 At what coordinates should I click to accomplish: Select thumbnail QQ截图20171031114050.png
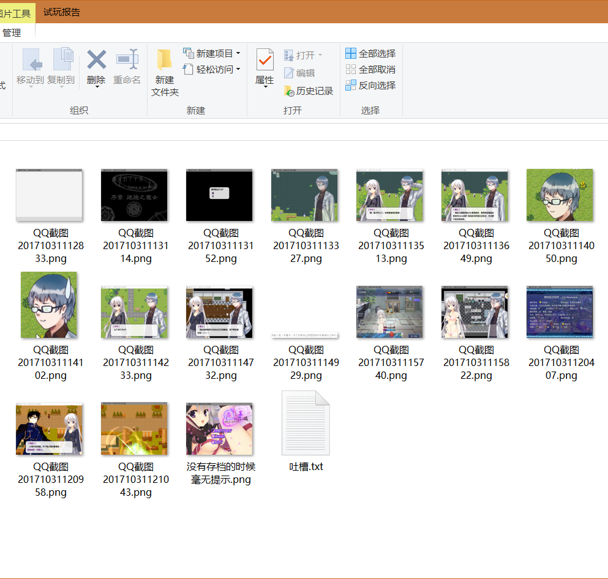(x=560, y=195)
